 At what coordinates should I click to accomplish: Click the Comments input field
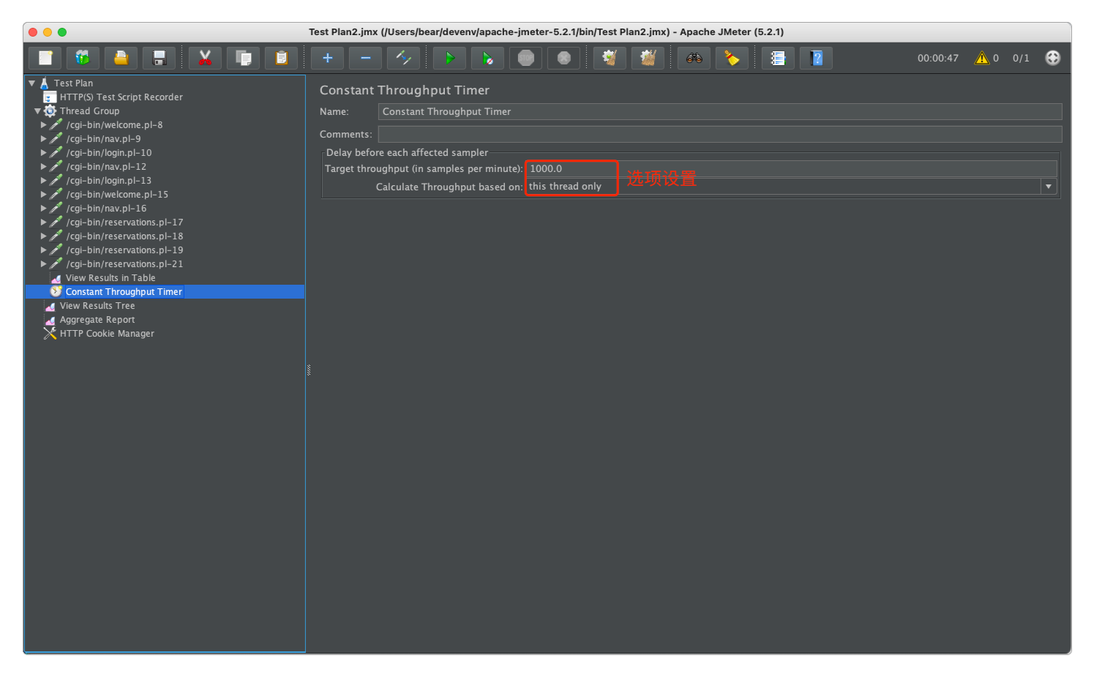coord(720,134)
